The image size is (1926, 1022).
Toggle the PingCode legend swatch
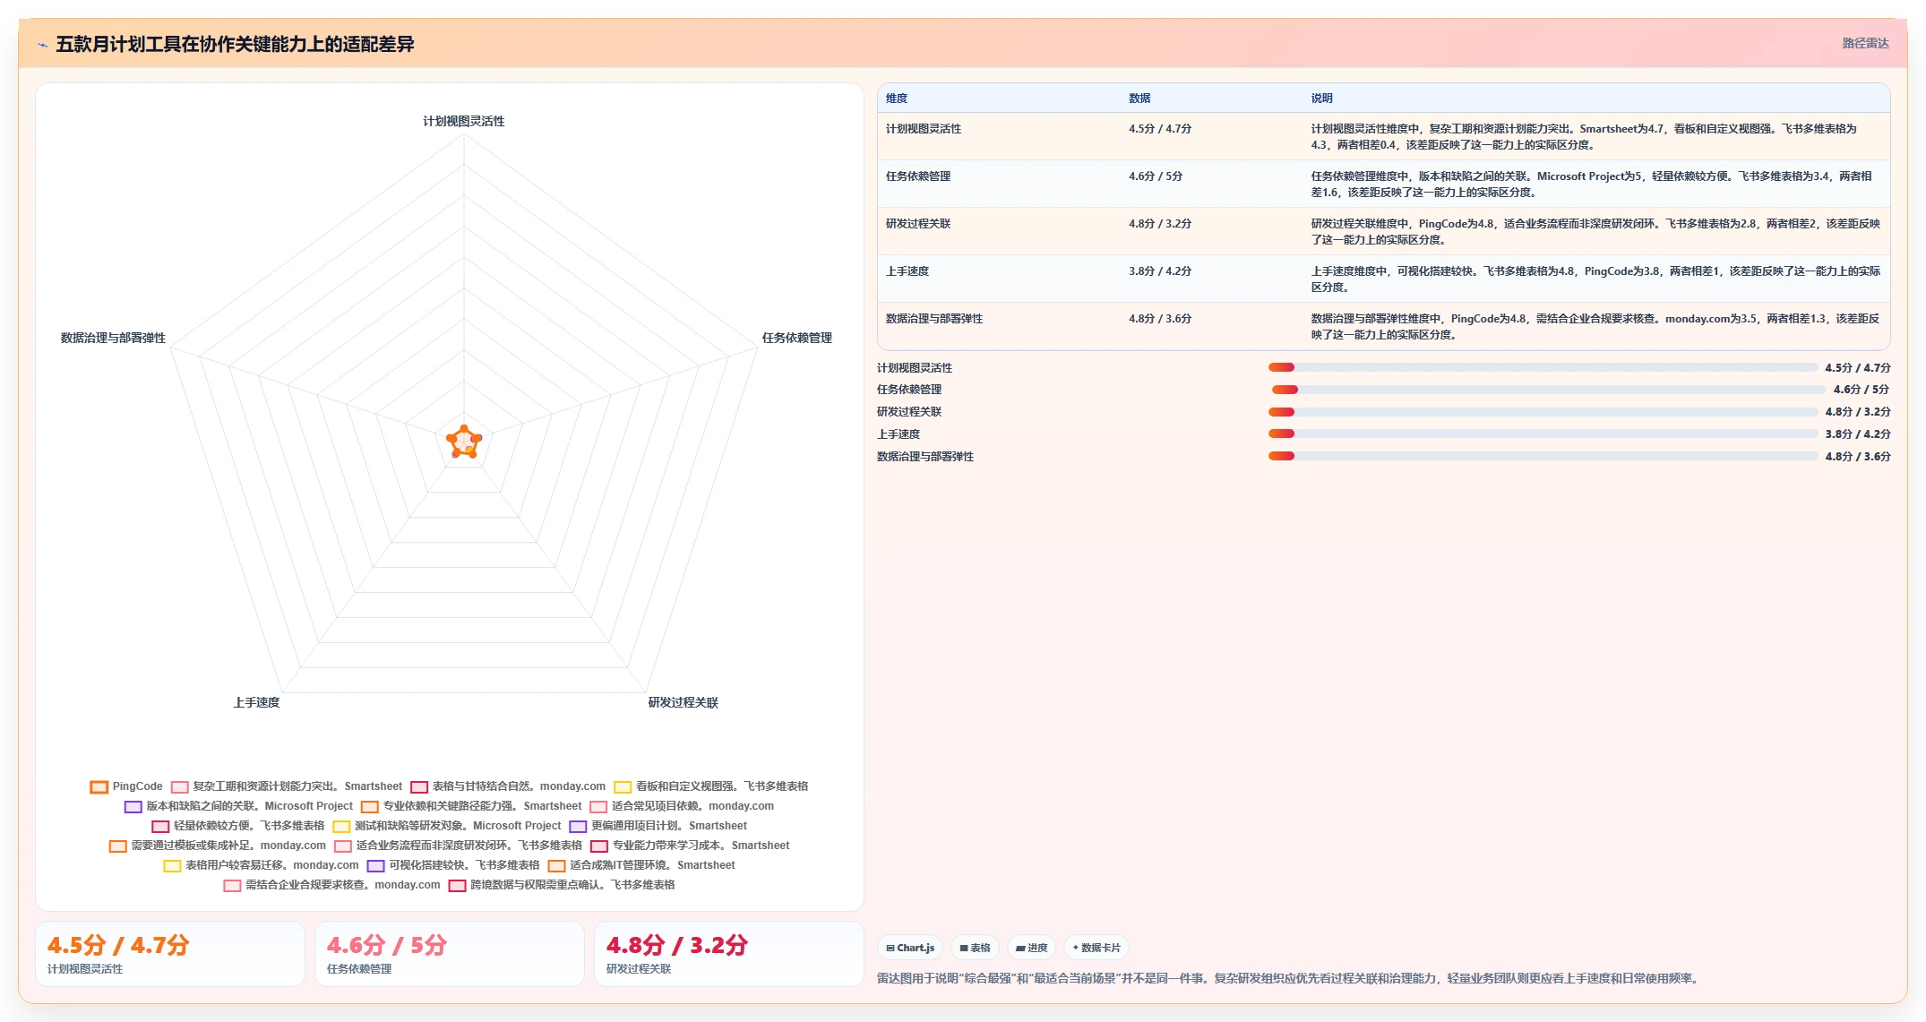[x=99, y=787]
